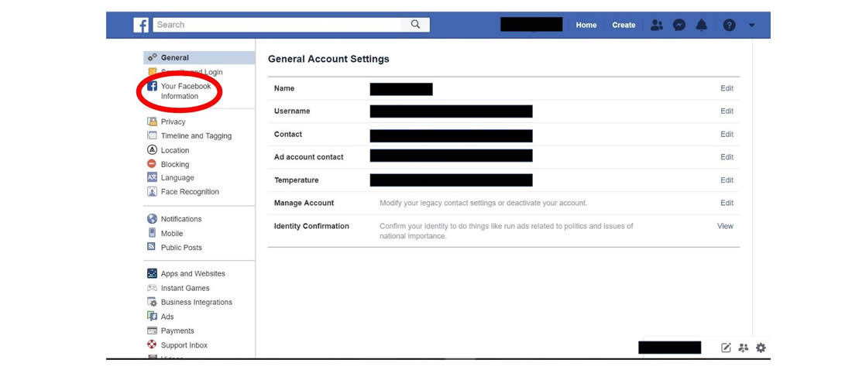852x387 pixels.
Task: Open Blocking settings
Action: click(175, 164)
